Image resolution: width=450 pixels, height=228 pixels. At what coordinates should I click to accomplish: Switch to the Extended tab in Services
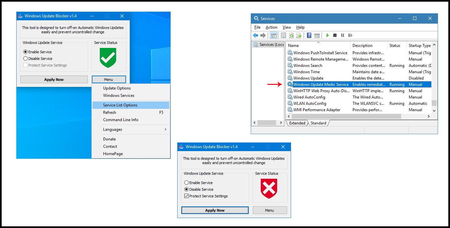tap(297, 123)
